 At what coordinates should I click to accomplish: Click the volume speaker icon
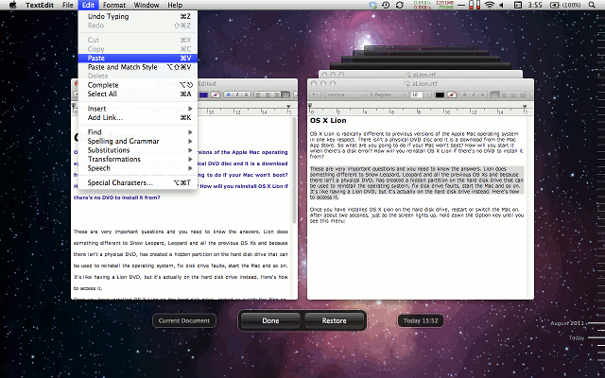[502, 5]
